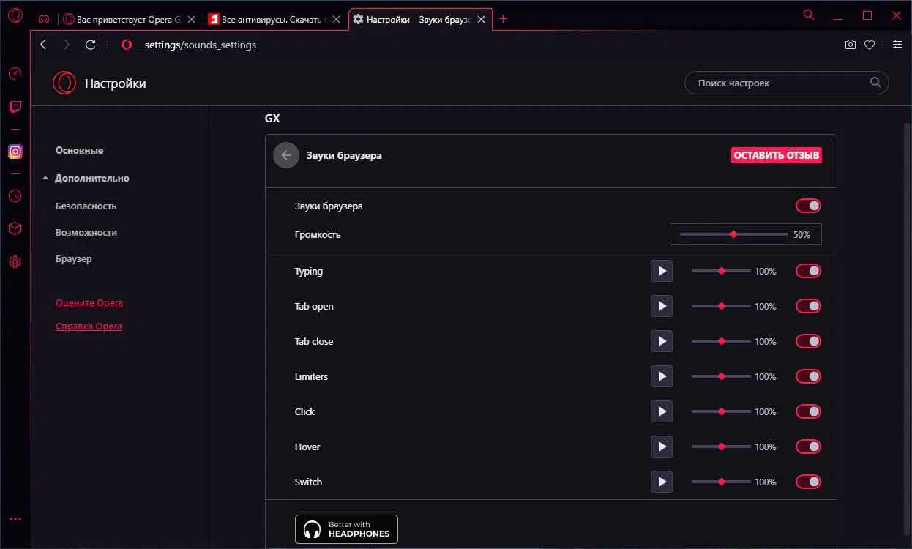The image size is (912, 549).
Task: Go back to previous page
Action: [43, 45]
